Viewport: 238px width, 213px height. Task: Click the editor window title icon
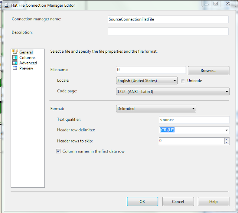7,5
